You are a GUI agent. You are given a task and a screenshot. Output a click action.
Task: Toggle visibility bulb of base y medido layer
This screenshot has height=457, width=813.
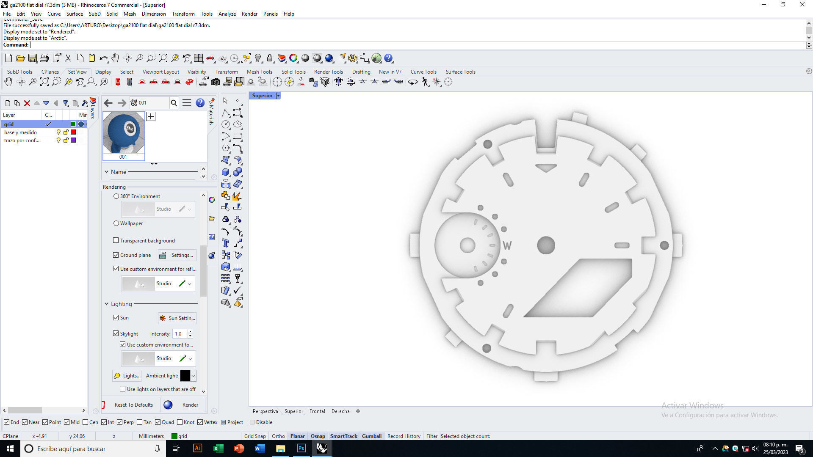pyautogui.click(x=58, y=132)
